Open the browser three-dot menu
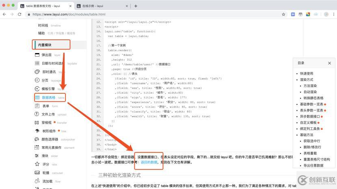The height and width of the screenshot is (189, 337). click(x=334, y=14)
